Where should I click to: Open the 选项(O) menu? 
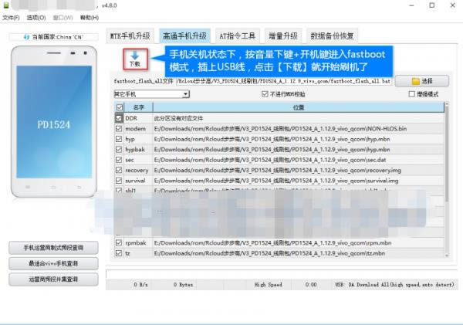tap(36, 17)
